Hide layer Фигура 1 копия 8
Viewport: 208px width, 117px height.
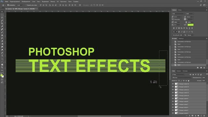click(x=173, y=101)
